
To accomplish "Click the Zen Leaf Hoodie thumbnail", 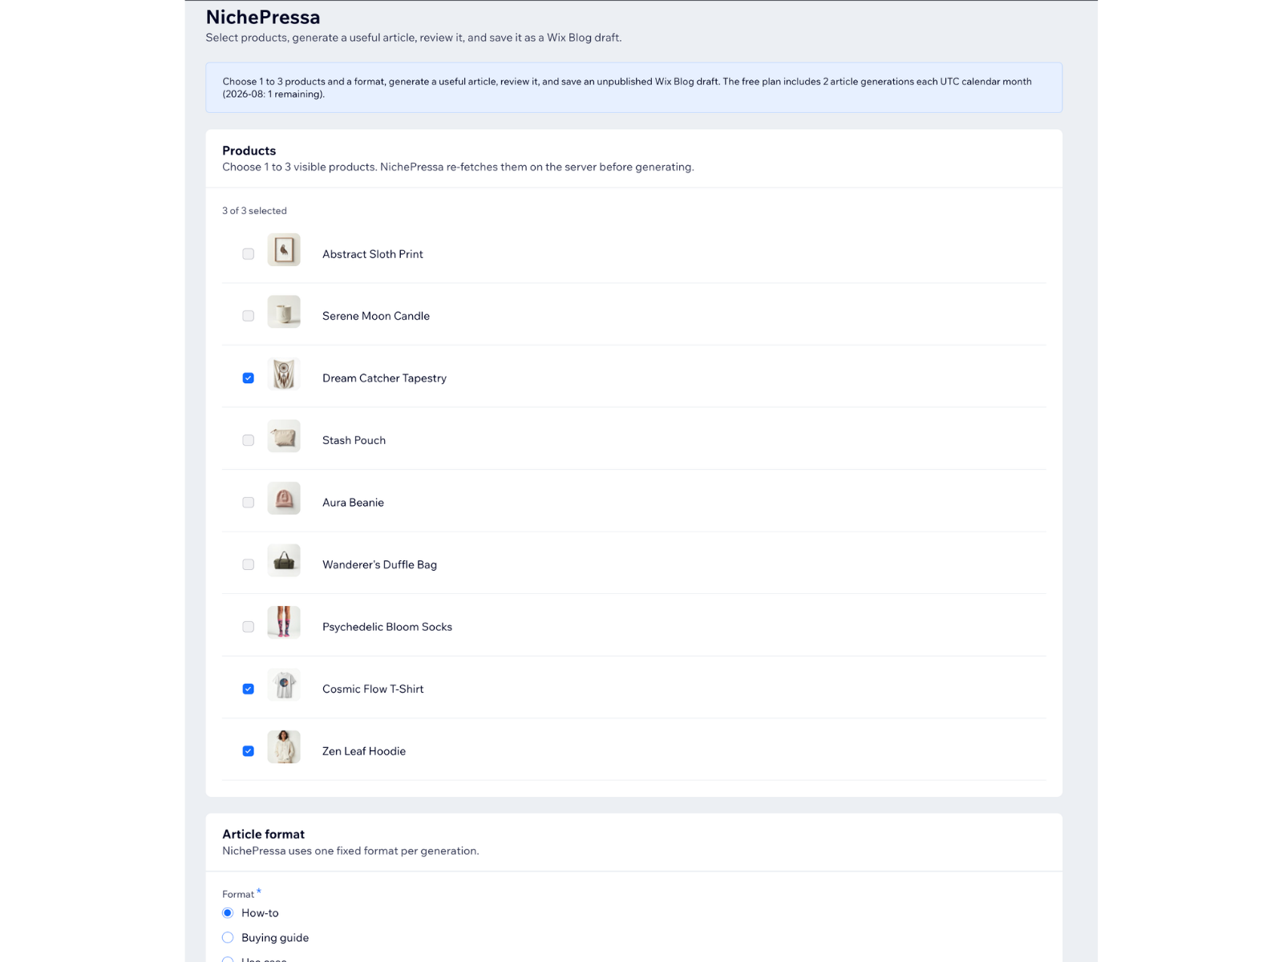I will (284, 747).
